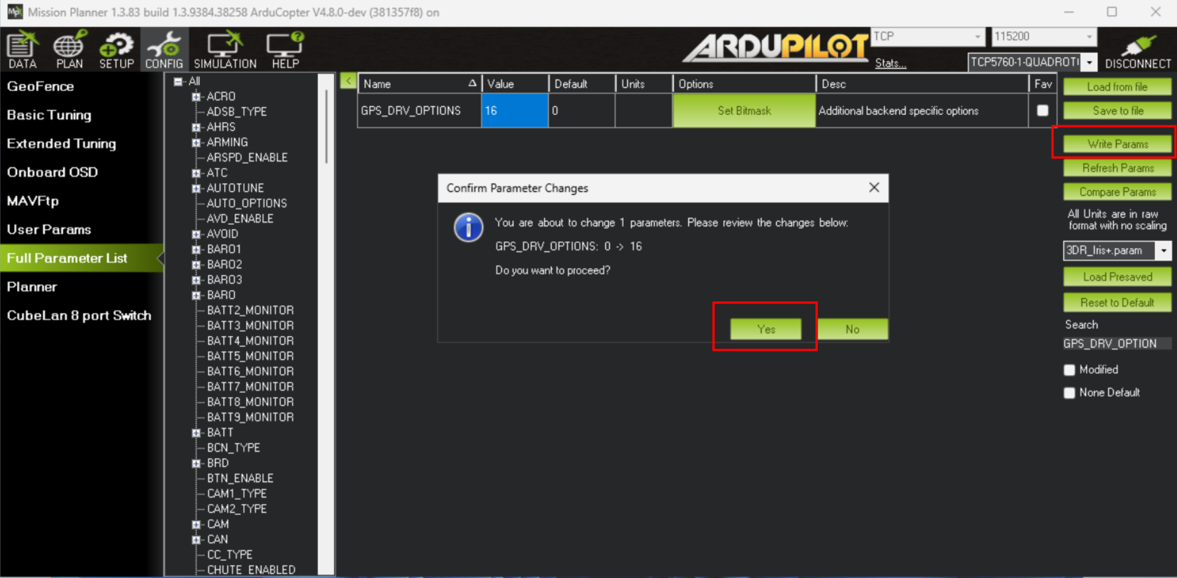Open the MAVFtp page
The height and width of the screenshot is (578, 1177).
(33, 200)
